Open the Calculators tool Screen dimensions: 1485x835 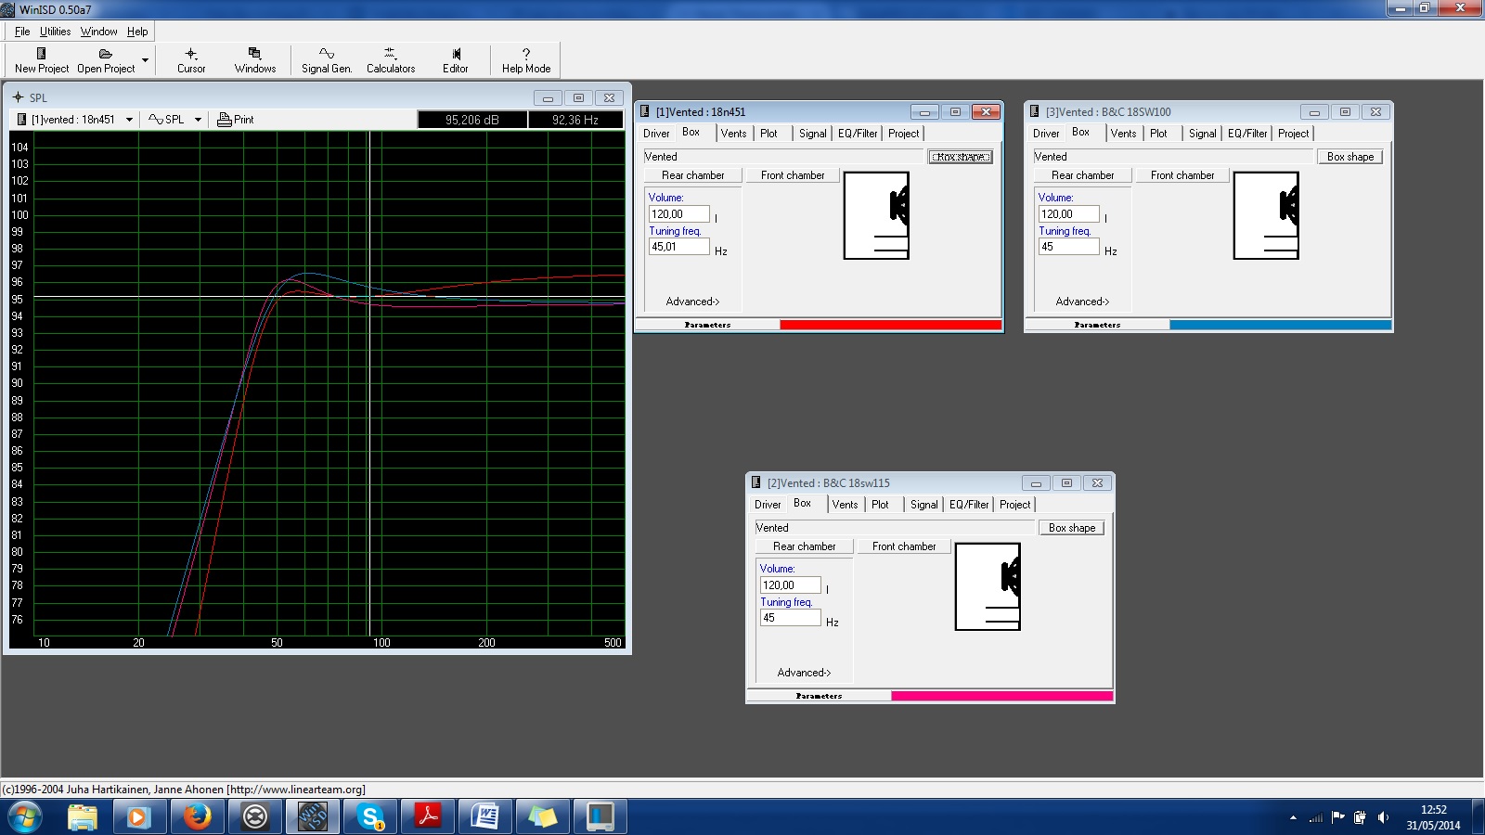[390, 59]
